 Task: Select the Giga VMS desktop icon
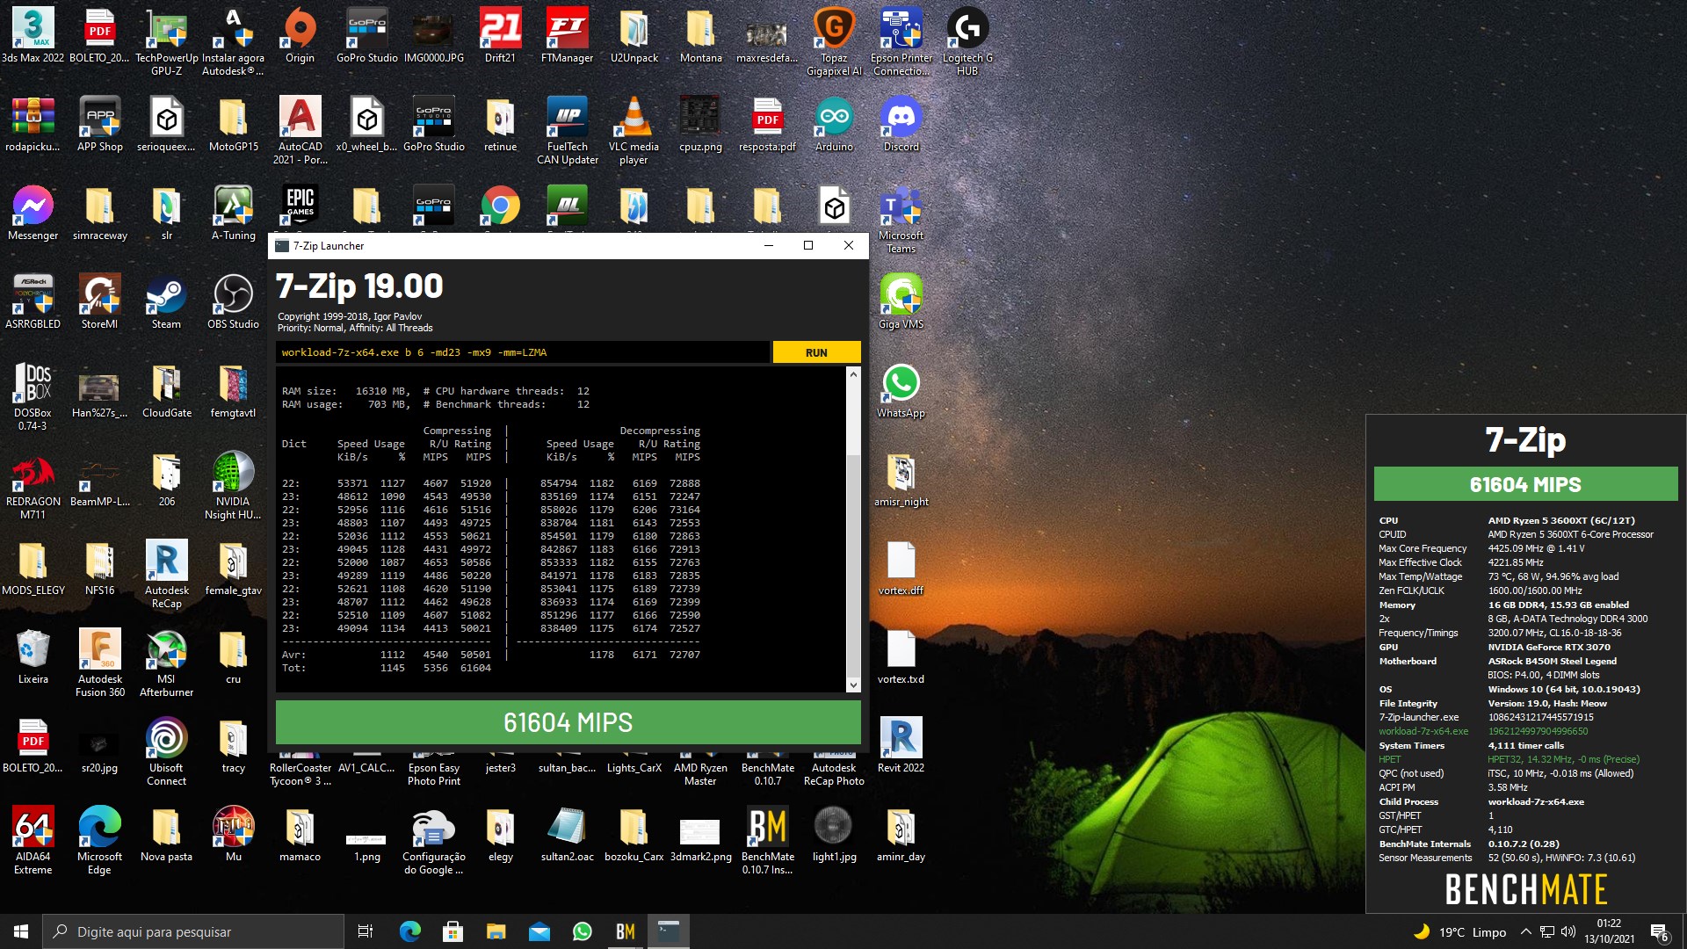(x=901, y=302)
